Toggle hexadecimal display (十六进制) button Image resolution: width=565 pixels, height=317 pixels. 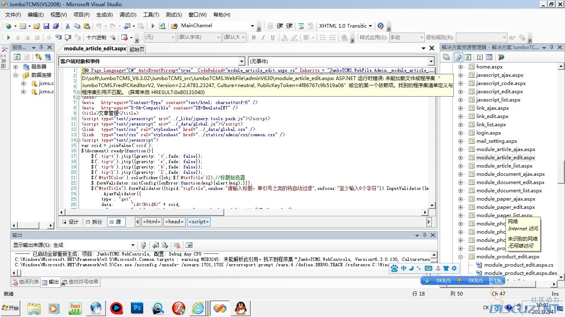(x=96, y=37)
